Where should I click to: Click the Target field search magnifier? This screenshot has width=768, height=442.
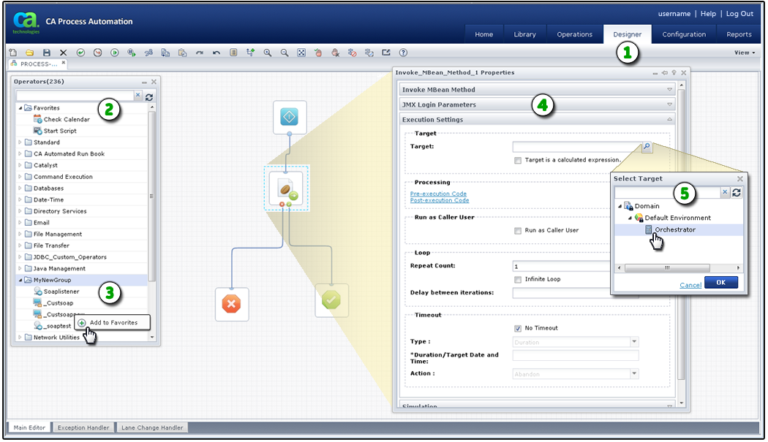646,146
